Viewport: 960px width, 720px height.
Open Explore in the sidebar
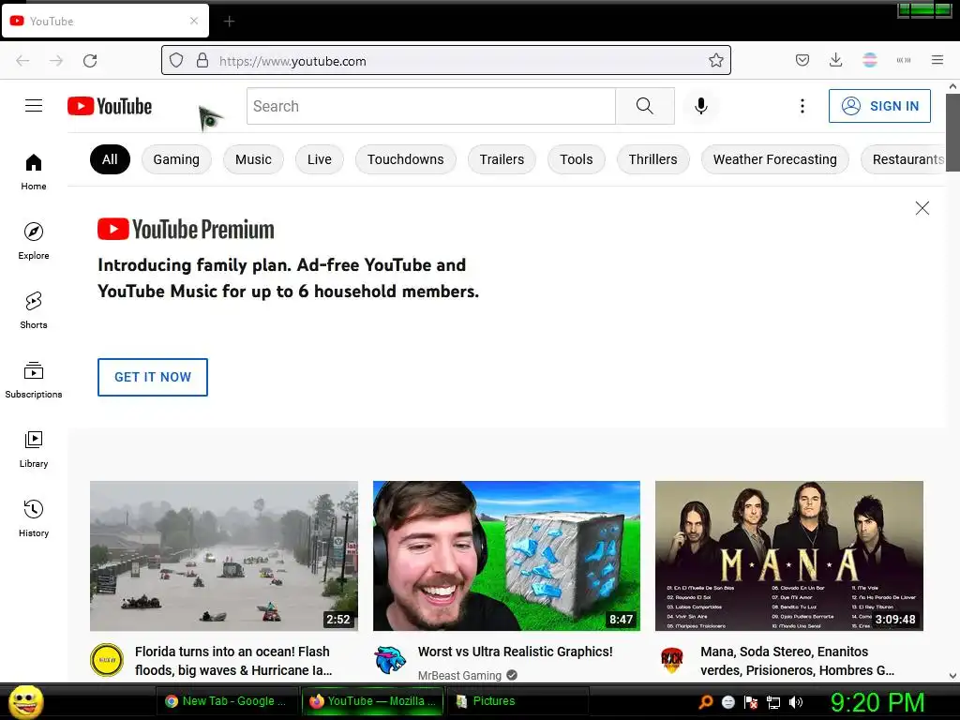[34, 241]
